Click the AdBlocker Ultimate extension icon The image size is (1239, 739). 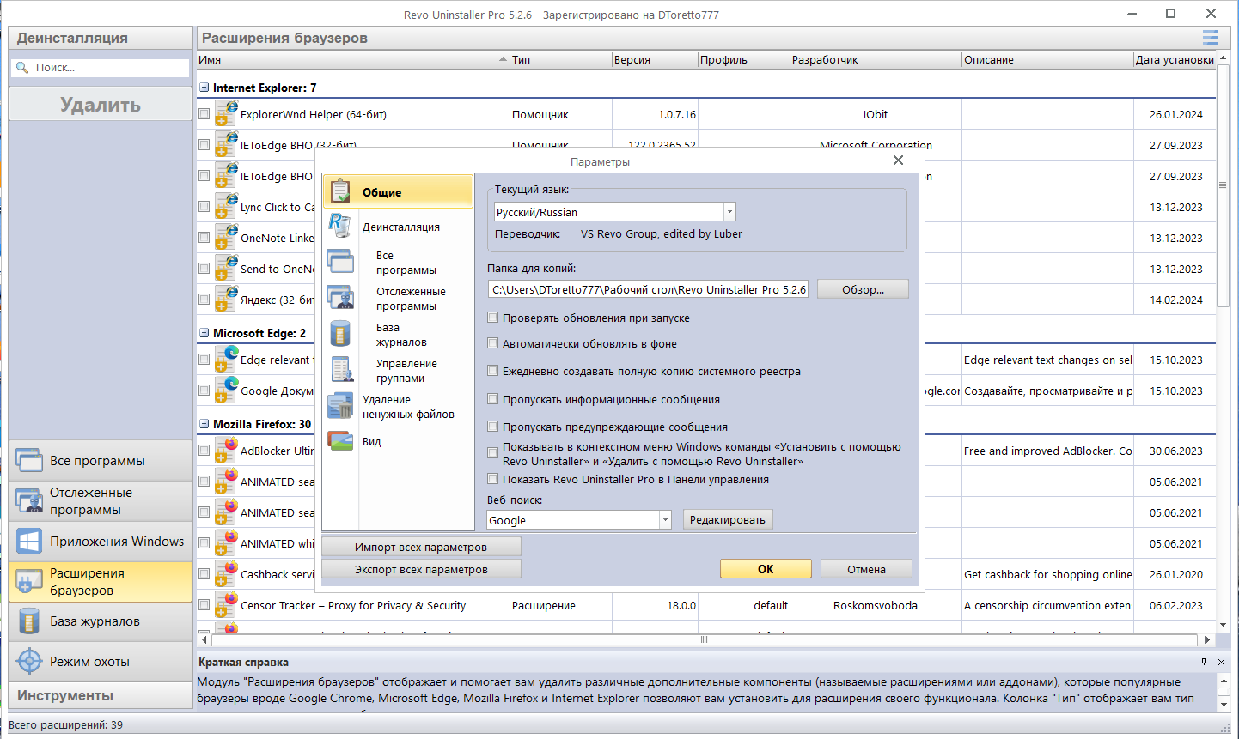point(226,450)
